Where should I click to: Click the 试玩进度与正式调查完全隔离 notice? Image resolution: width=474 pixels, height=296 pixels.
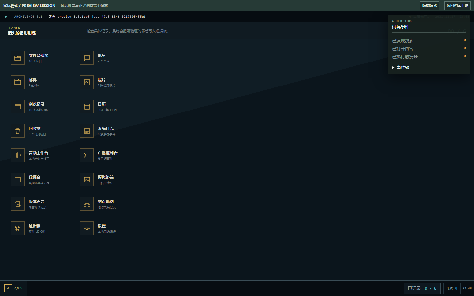pos(84,6)
